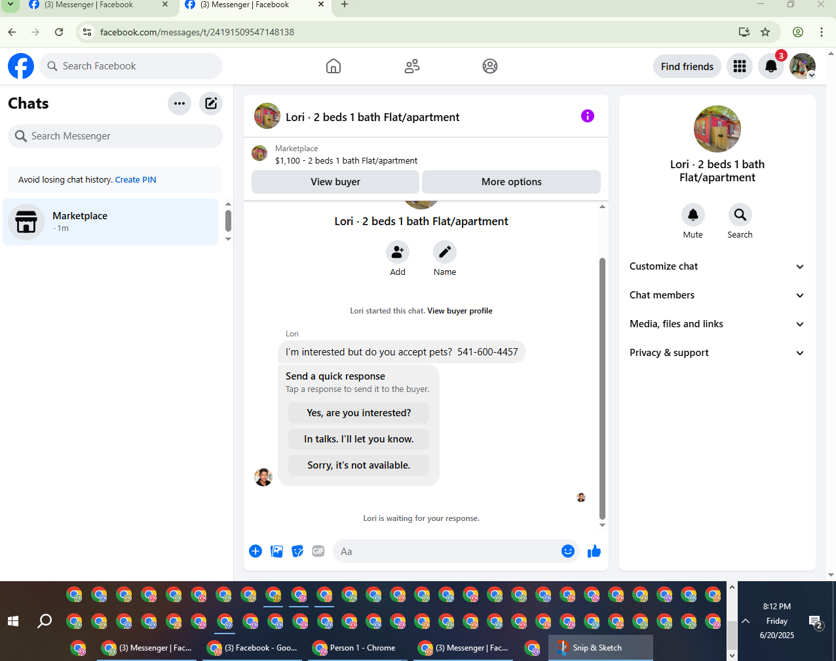This screenshot has height=661, width=836.
Task: Switch to the first Messenger browser tab
Action: pyautogui.click(x=98, y=5)
